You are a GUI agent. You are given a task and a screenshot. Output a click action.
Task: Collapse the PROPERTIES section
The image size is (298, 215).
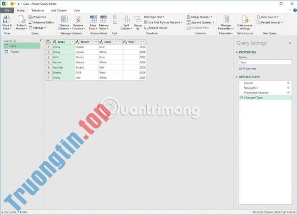click(x=237, y=52)
